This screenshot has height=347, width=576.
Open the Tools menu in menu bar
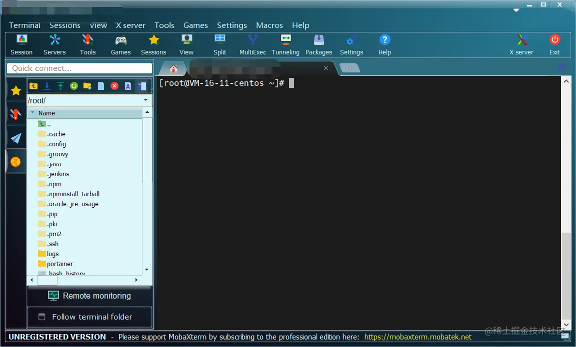pyautogui.click(x=164, y=25)
